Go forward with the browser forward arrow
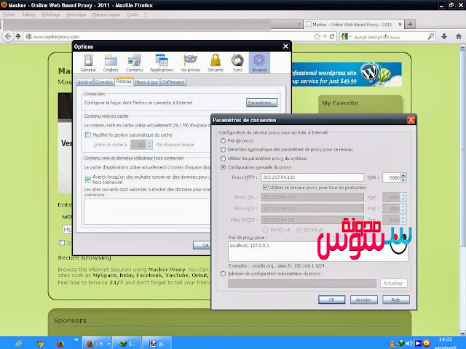This screenshot has height=349, width=466. [18, 36]
